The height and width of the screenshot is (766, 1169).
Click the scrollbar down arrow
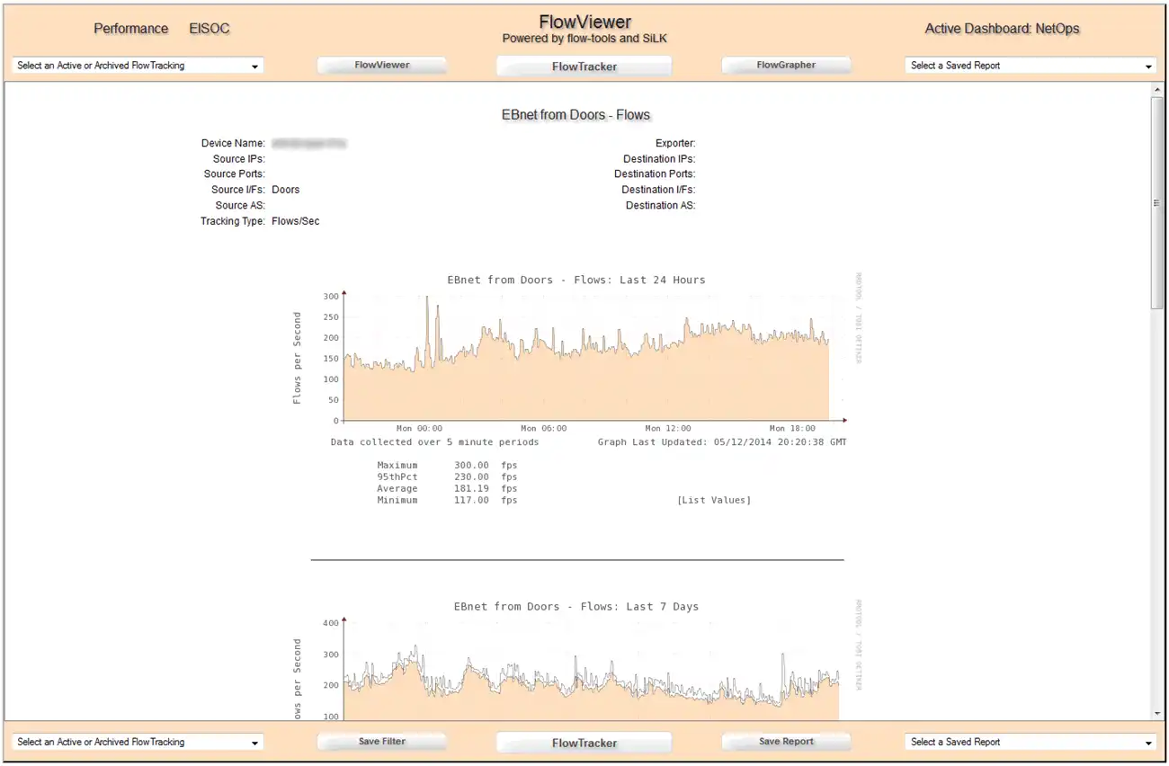click(x=1157, y=713)
